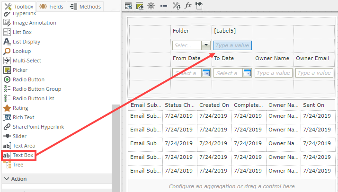The height and width of the screenshot is (192, 338).
Task: Click the text box under [Label5]
Action: pos(232,45)
